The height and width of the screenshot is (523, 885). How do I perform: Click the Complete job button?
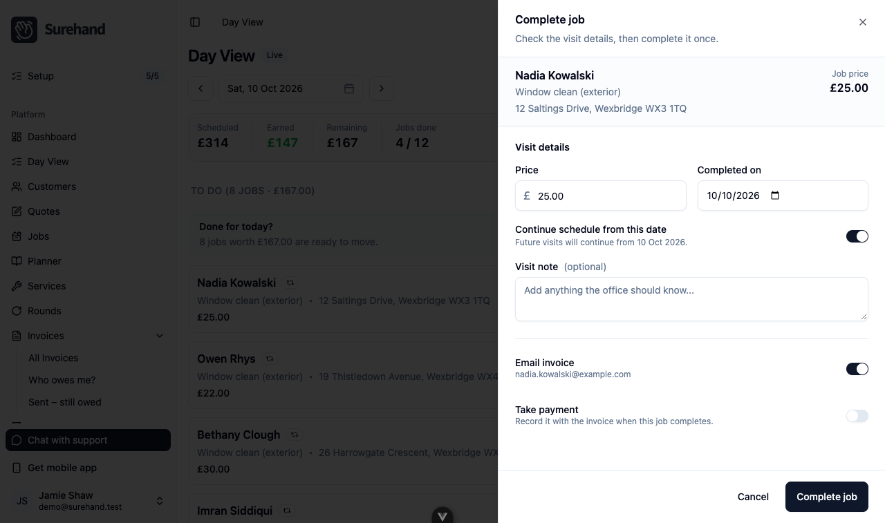point(827,497)
